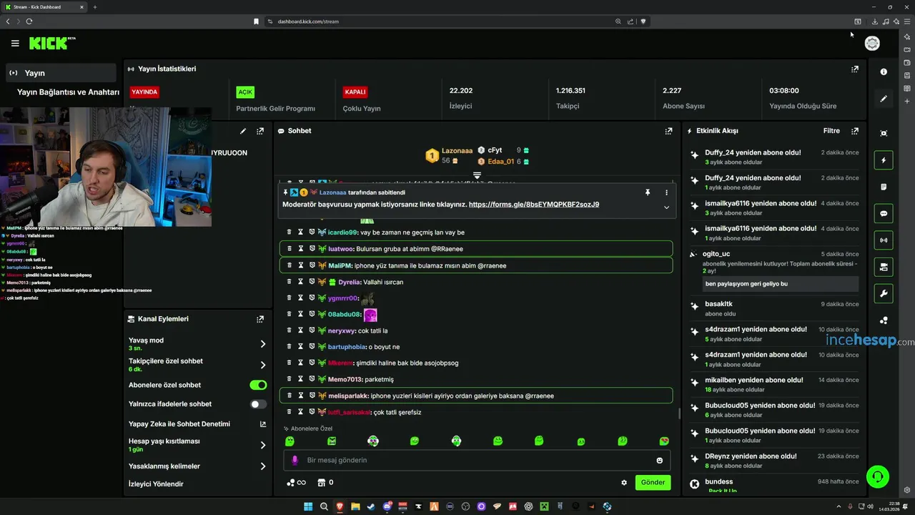Open Windows Start menu
Viewport: 915px width, 515px height.
click(308, 506)
